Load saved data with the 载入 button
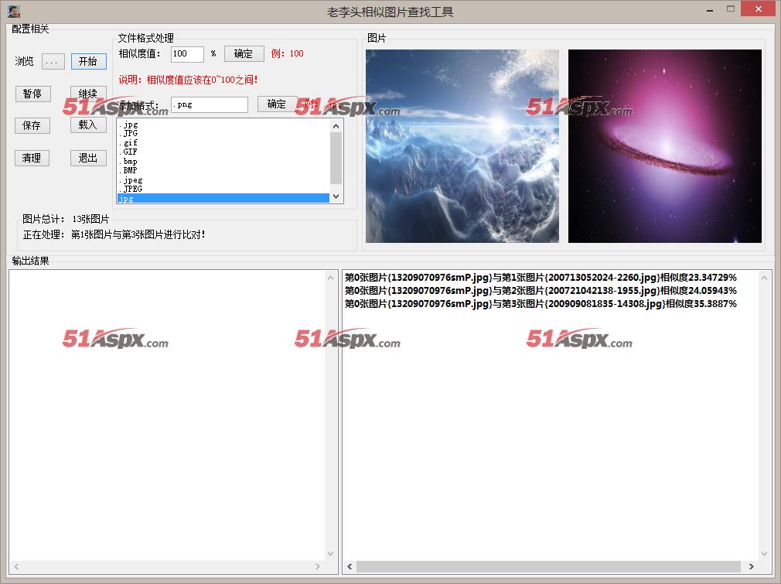781x584 pixels. 88,125
